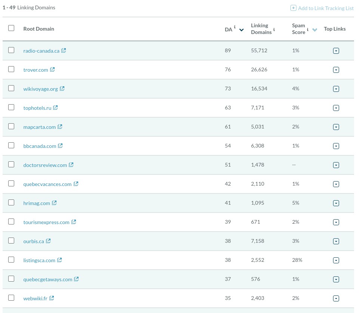The height and width of the screenshot is (313, 360).
Task: Open webwiki.fr external link icon
Action: (52, 298)
